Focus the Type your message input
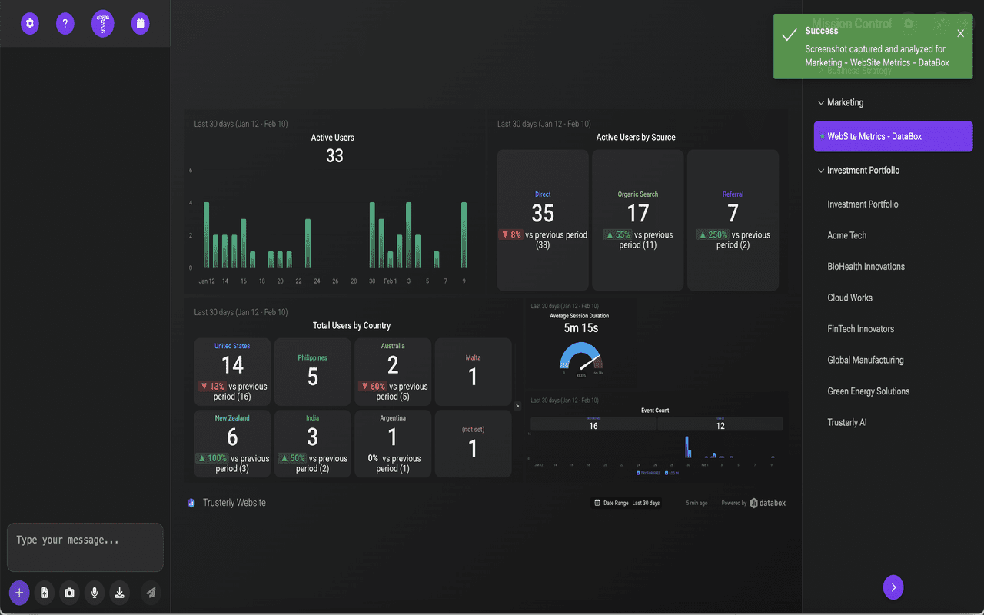Viewport: 984px width, 615px height. click(85, 547)
